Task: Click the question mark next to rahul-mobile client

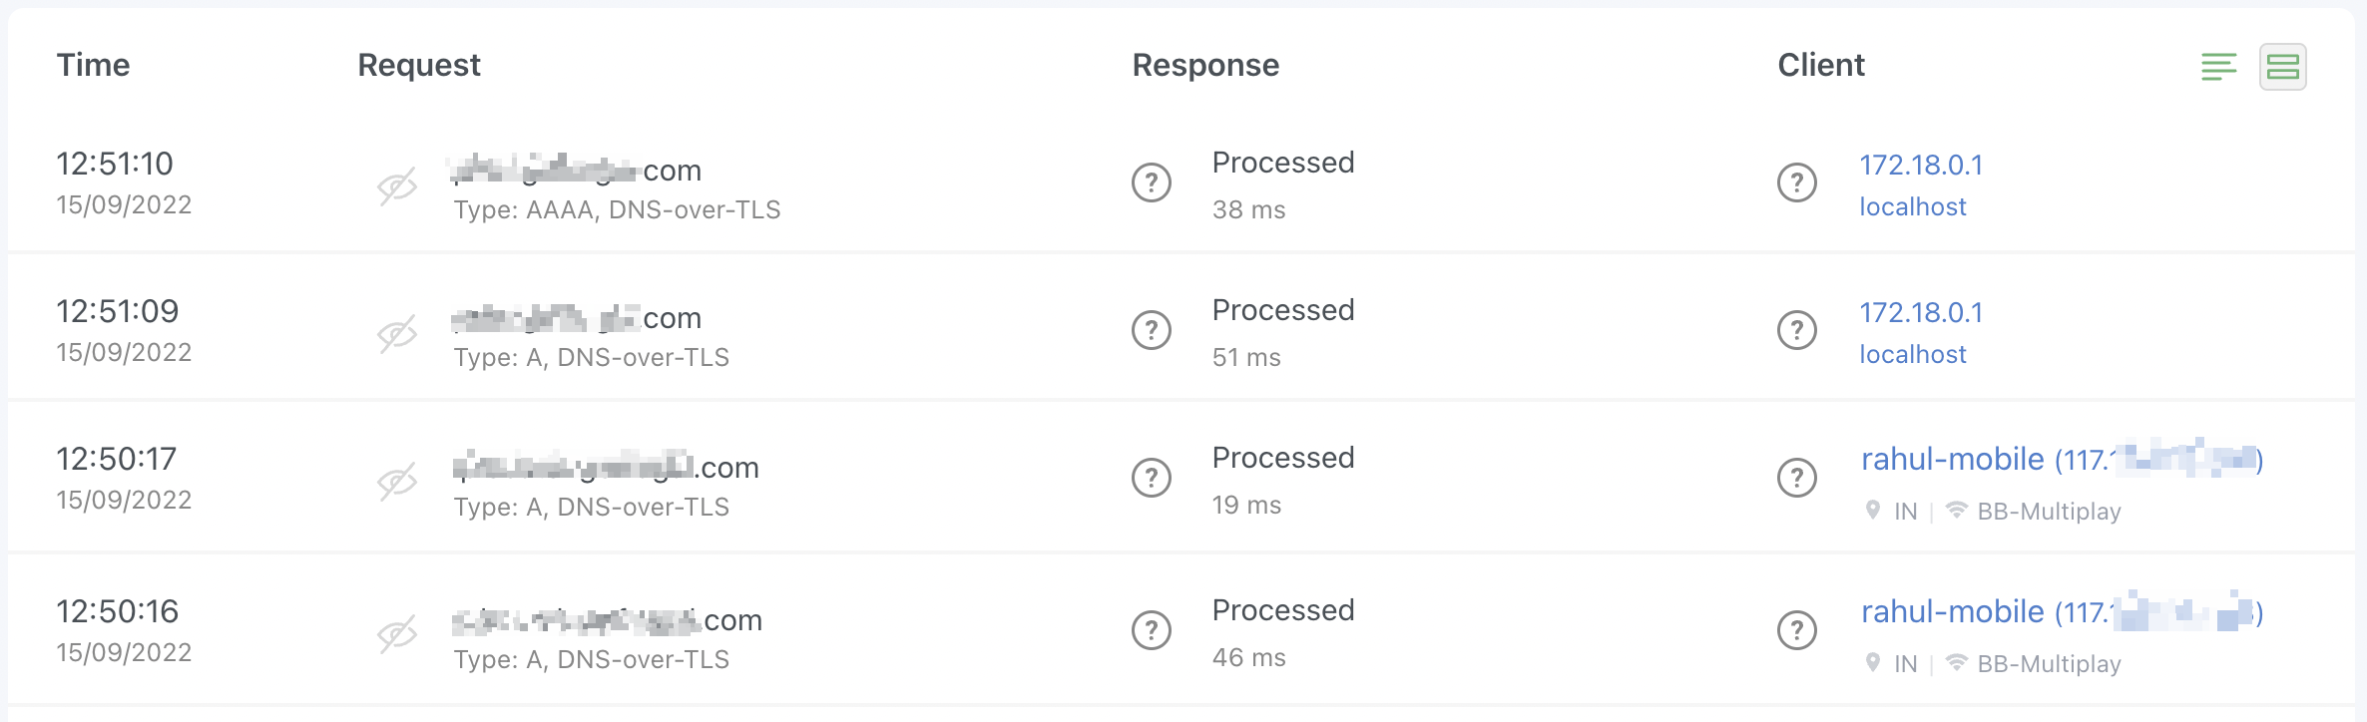Action: pyautogui.click(x=1798, y=478)
